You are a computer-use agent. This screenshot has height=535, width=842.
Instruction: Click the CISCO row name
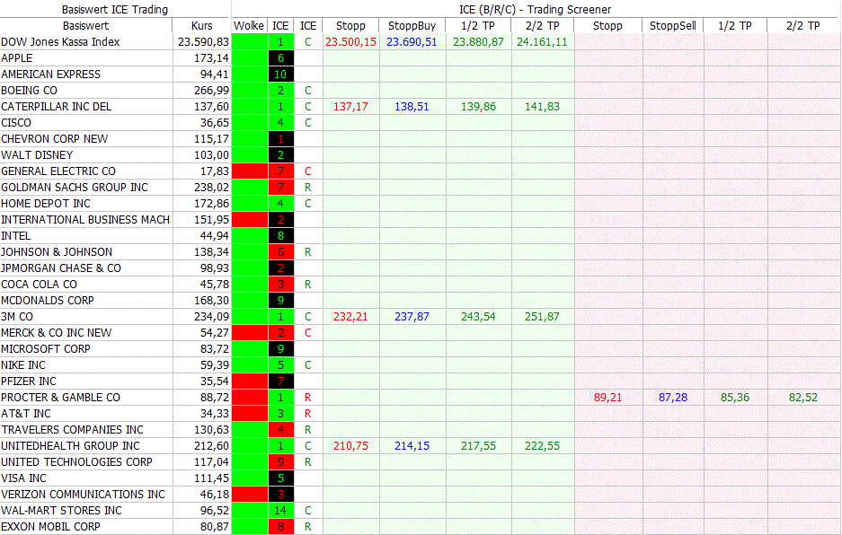(16, 122)
